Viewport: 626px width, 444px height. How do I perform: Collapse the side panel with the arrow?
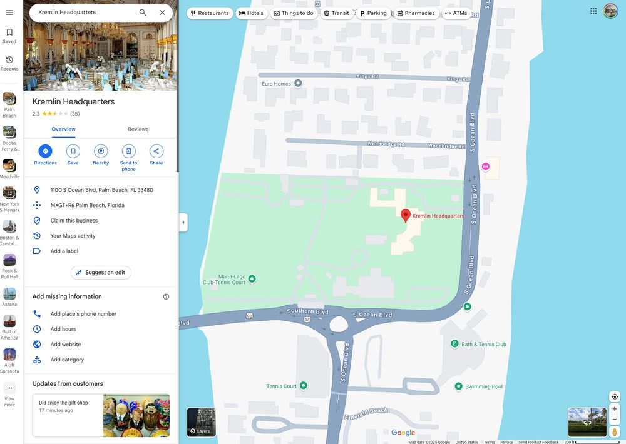[x=183, y=222]
